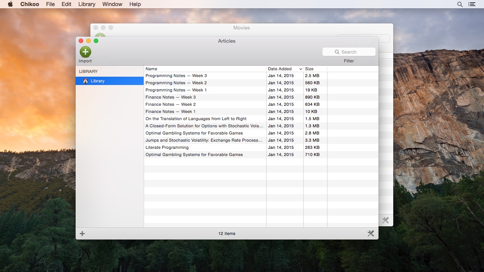Open Notification Center list icon
484x272 pixels.
click(472, 4)
